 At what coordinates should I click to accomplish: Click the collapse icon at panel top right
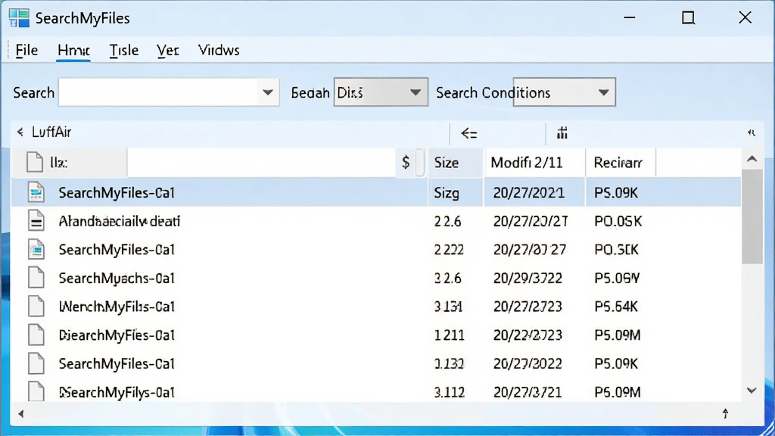(x=752, y=132)
